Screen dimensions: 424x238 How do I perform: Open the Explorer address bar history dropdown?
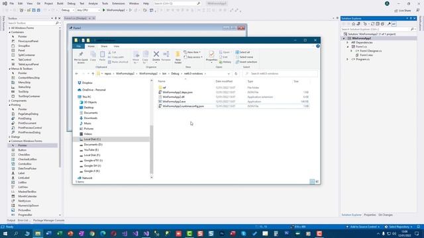tap(229, 73)
